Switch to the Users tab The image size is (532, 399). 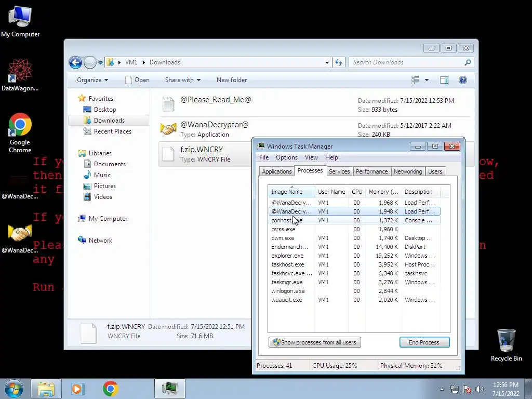click(435, 171)
